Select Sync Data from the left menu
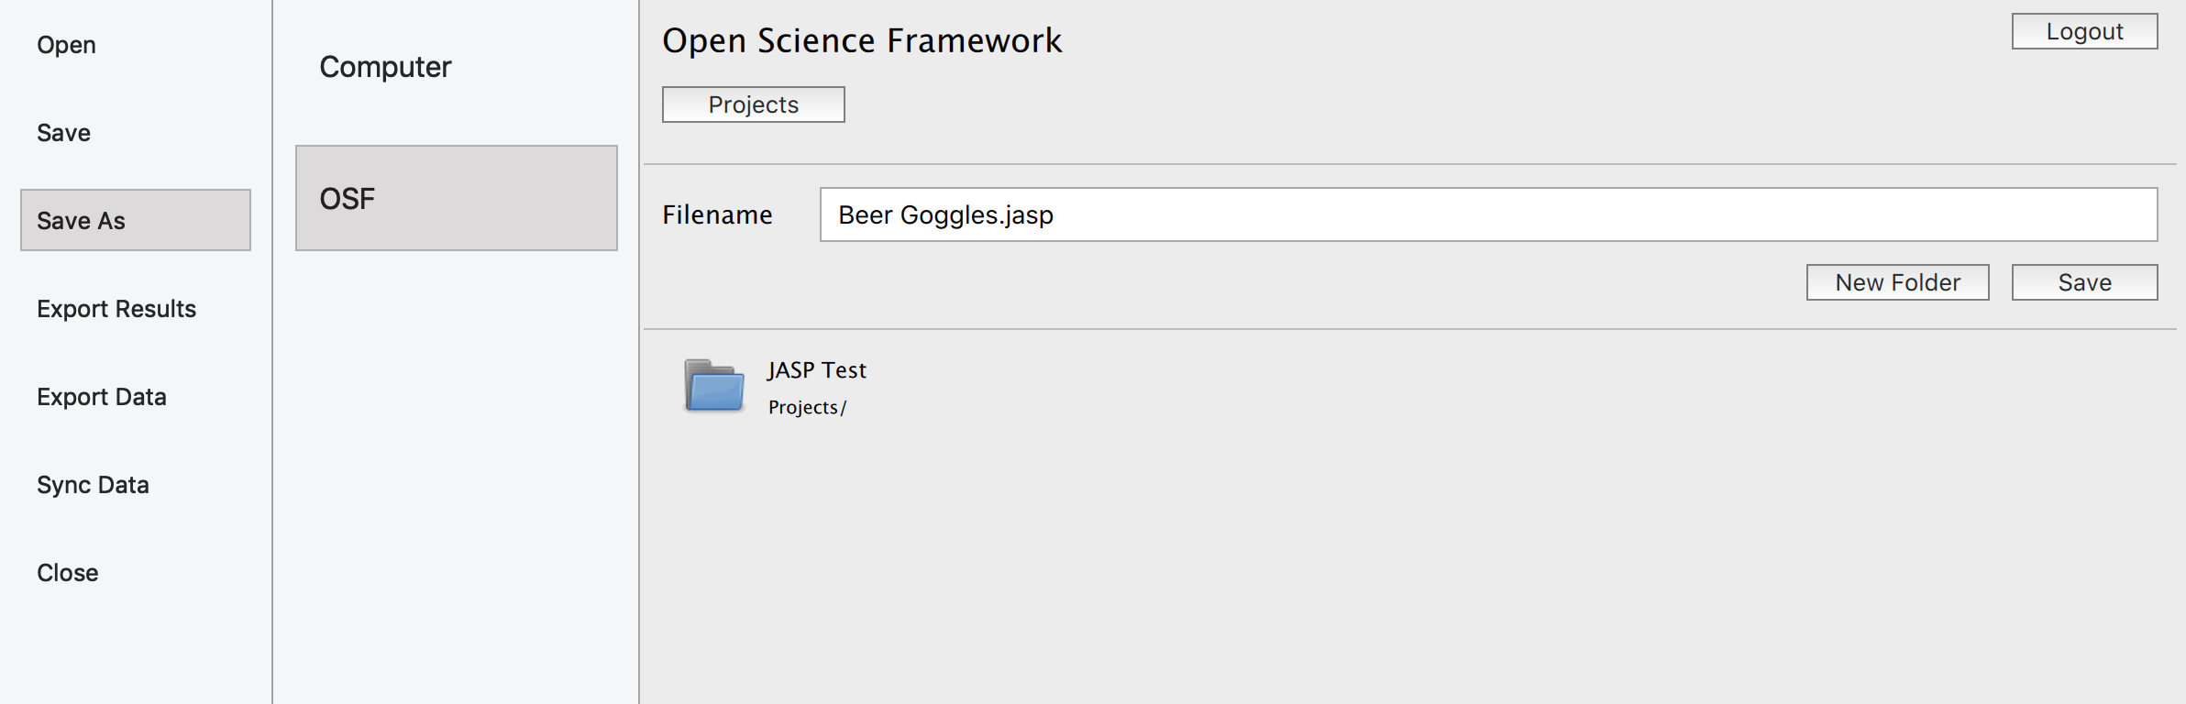2186x704 pixels. (x=93, y=484)
